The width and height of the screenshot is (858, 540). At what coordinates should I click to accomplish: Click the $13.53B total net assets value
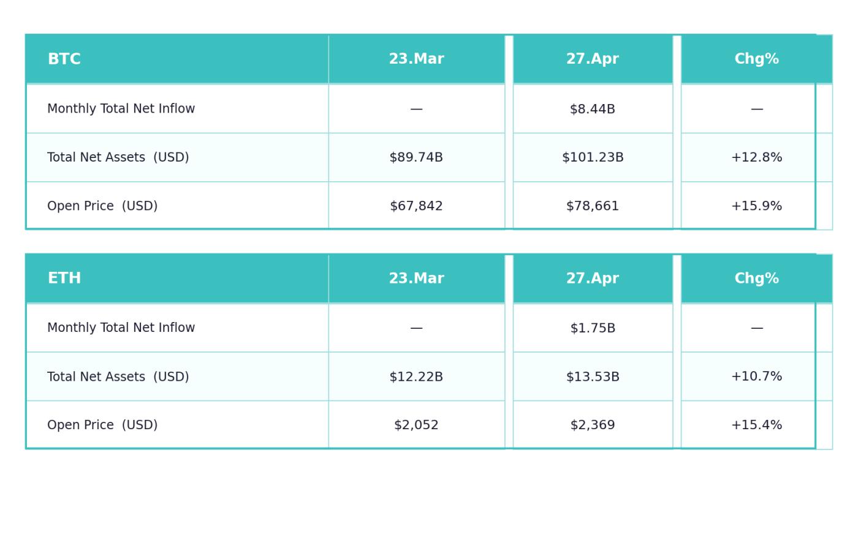(592, 377)
